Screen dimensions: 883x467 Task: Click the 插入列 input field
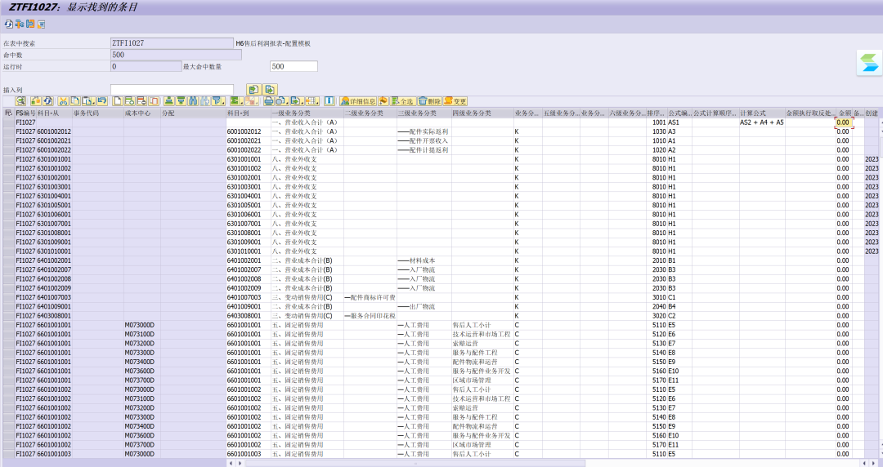(x=172, y=90)
